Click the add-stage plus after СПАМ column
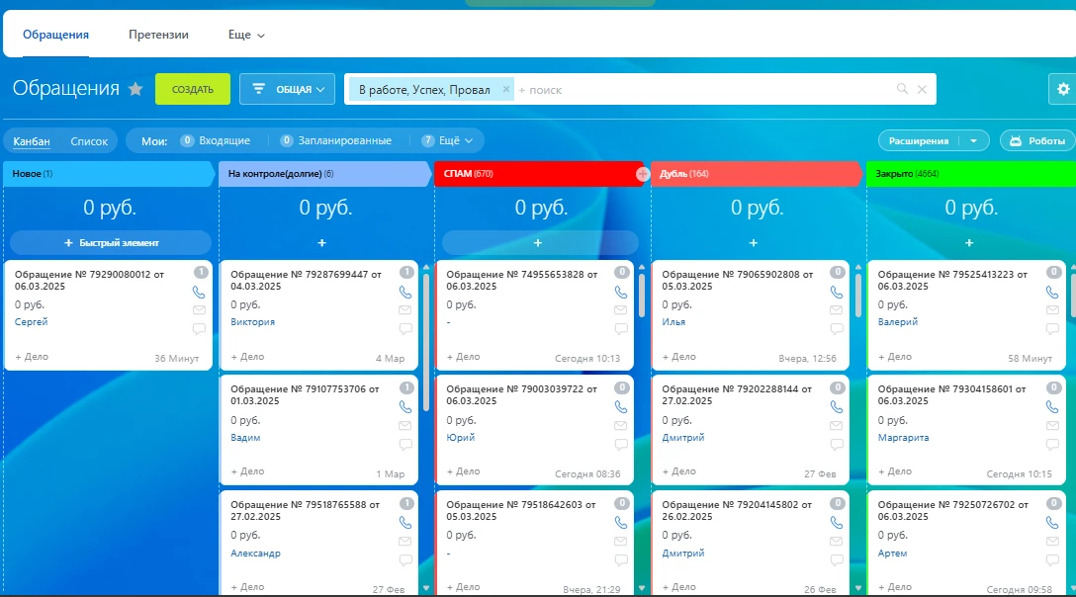The height and width of the screenshot is (597, 1076). point(642,174)
